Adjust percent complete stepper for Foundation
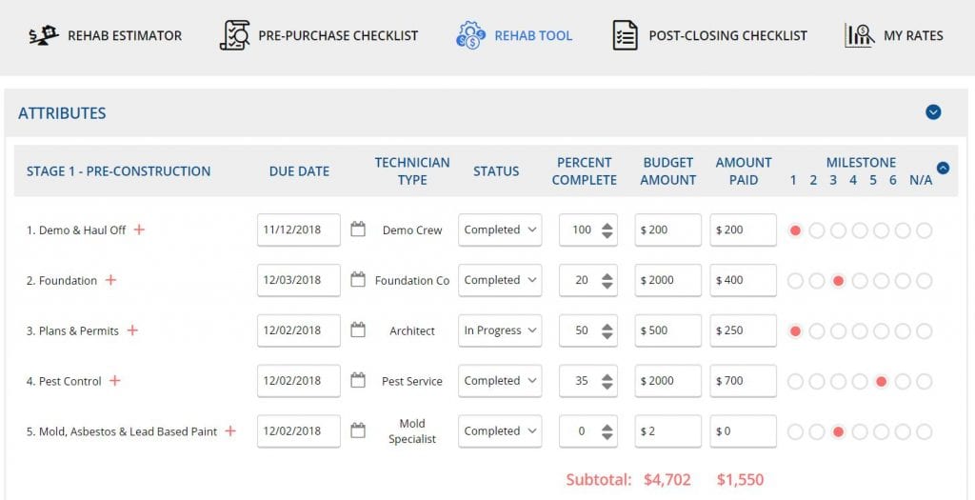Screen dimensions: 975x500 pyautogui.click(x=607, y=280)
